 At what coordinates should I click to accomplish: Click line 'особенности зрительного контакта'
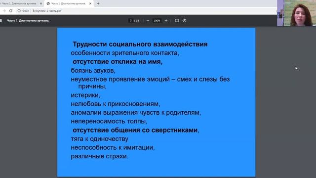[125, 53]
